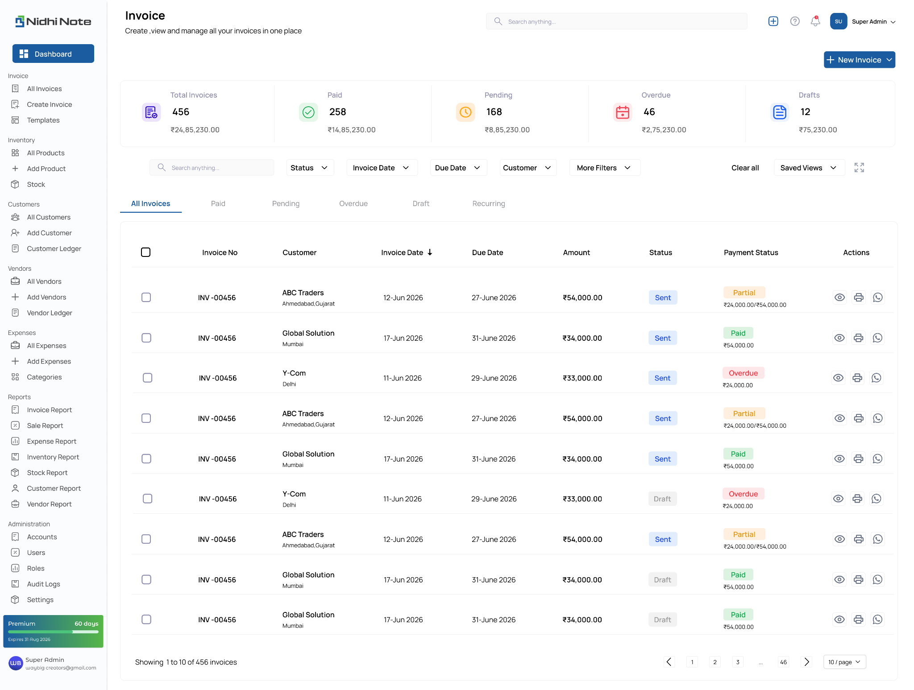The height and width of the screenshot is (690, 914).
Task: Open the notifications bell
Action: pos(815,21)
